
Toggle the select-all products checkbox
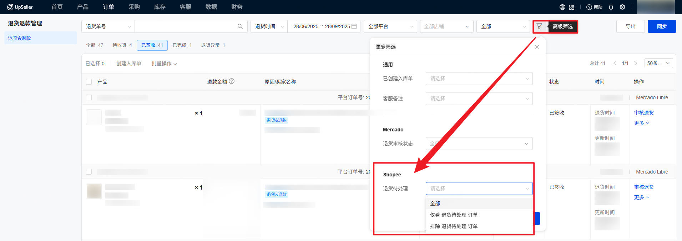pos(89,82)
